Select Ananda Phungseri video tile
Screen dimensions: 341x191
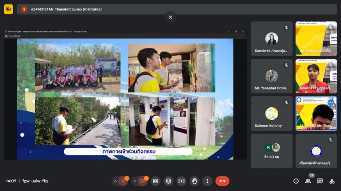316,76
